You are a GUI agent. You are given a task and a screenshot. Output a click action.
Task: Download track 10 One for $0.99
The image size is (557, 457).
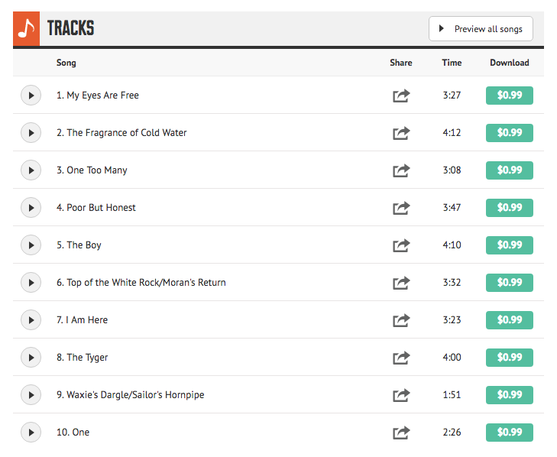(x=510, y=433)
